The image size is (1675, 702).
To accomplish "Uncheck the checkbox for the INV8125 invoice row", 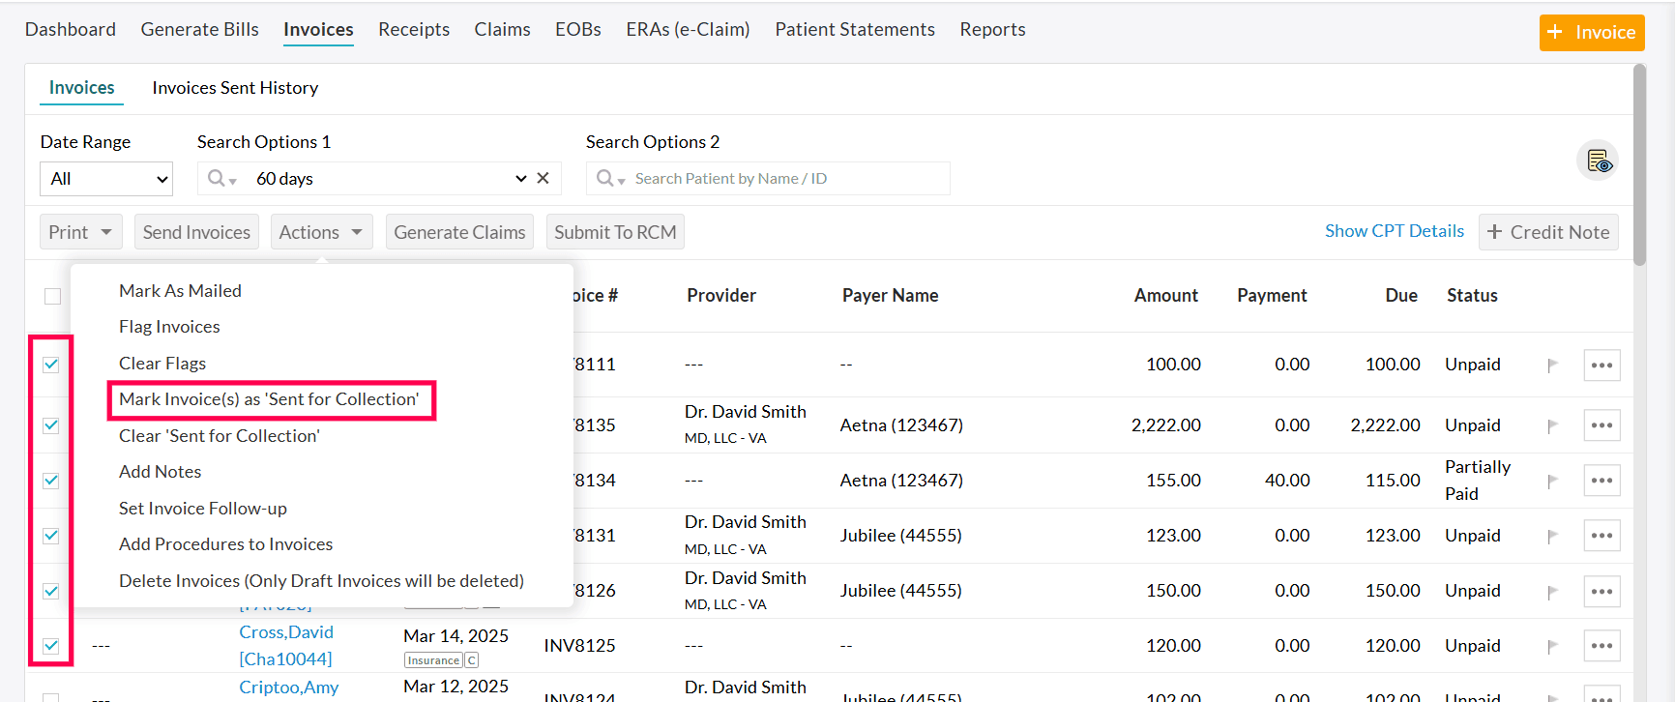I will point(51,646).
